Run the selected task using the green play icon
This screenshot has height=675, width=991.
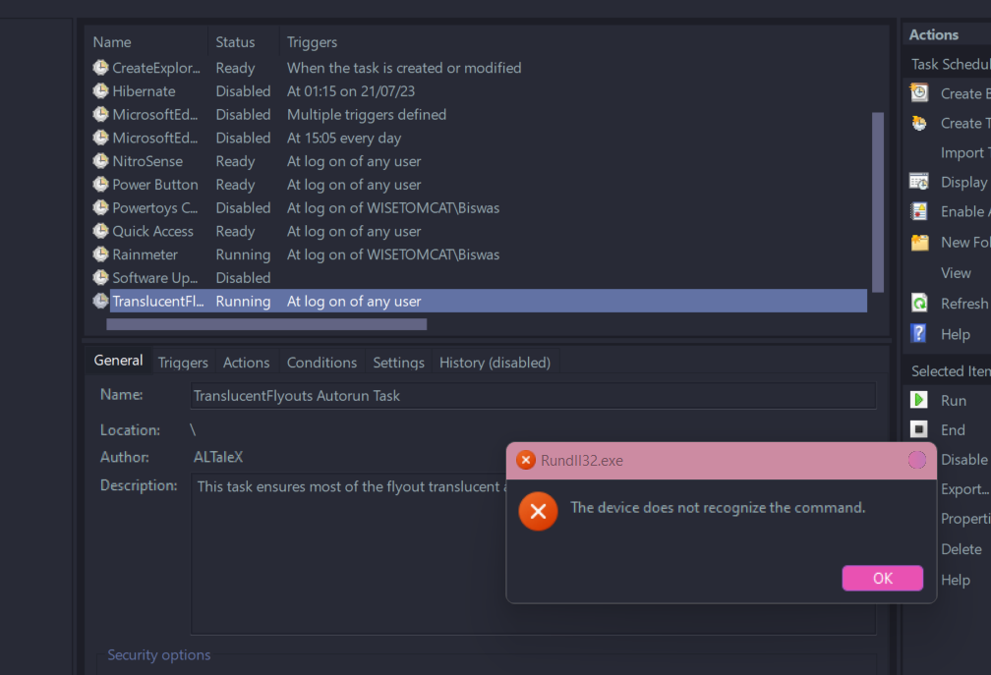pos(918,400)
